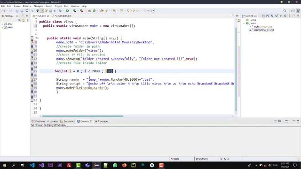Open FileZilla from the taskbar

click(x=69, y=165)
